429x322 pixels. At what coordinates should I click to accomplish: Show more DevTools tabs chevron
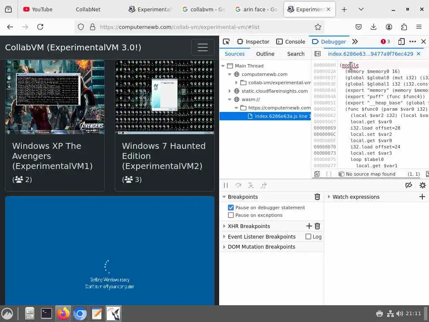point(355,42)
